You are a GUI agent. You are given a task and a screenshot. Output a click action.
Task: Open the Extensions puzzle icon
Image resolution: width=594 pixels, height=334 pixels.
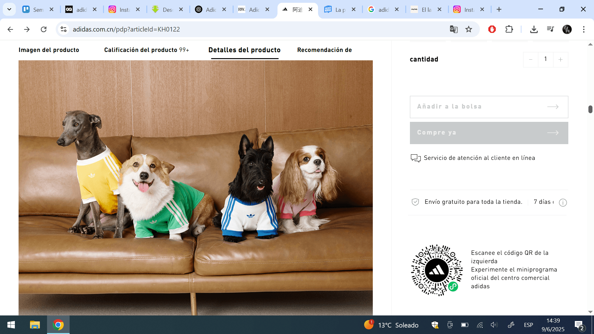509,29
